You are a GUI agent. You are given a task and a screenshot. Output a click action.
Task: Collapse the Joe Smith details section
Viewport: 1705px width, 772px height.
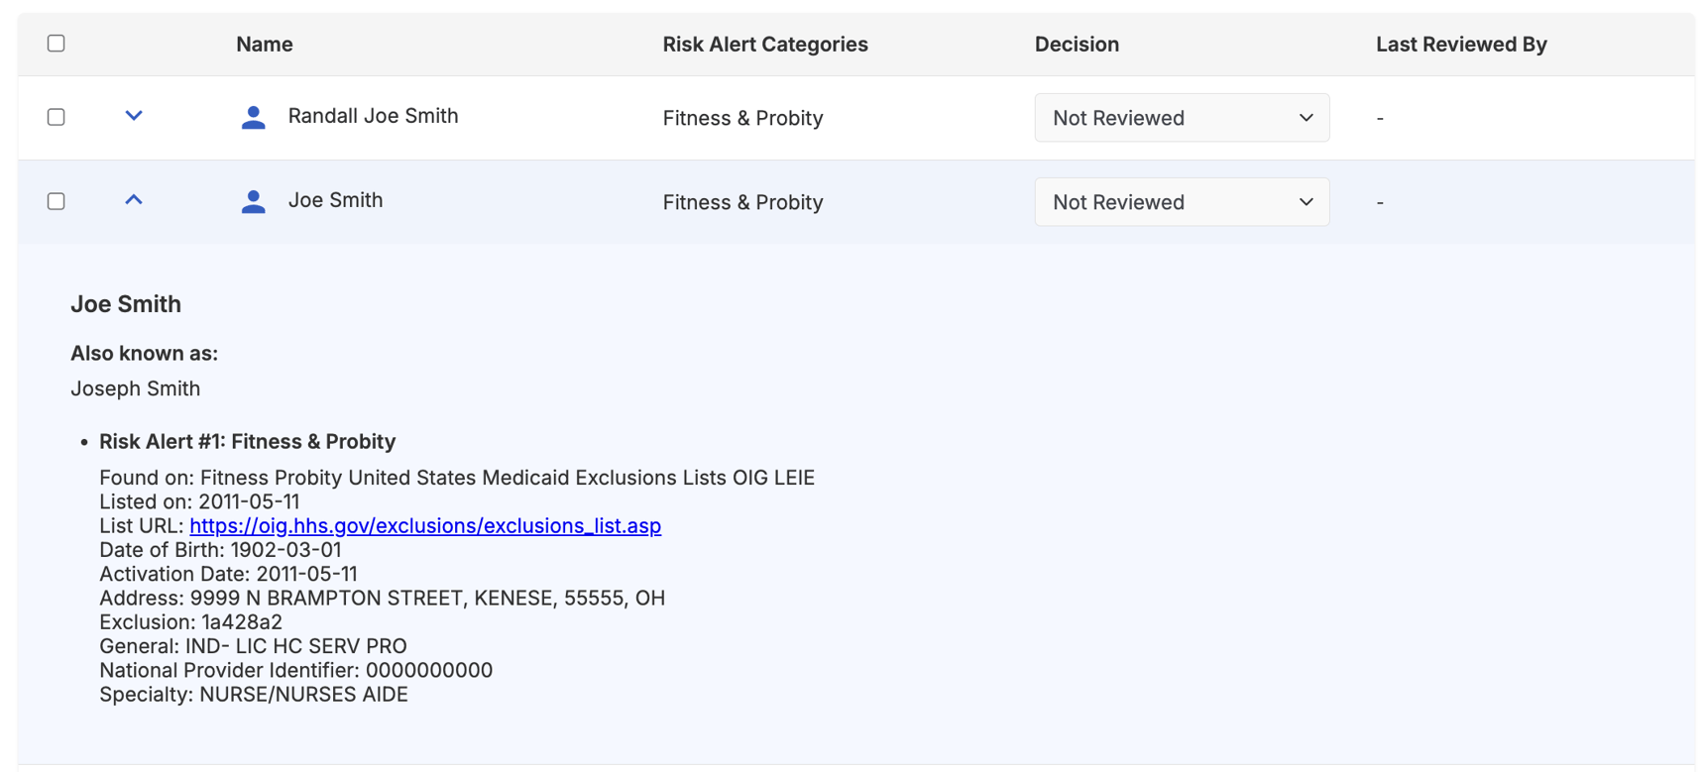coord(134,200)
